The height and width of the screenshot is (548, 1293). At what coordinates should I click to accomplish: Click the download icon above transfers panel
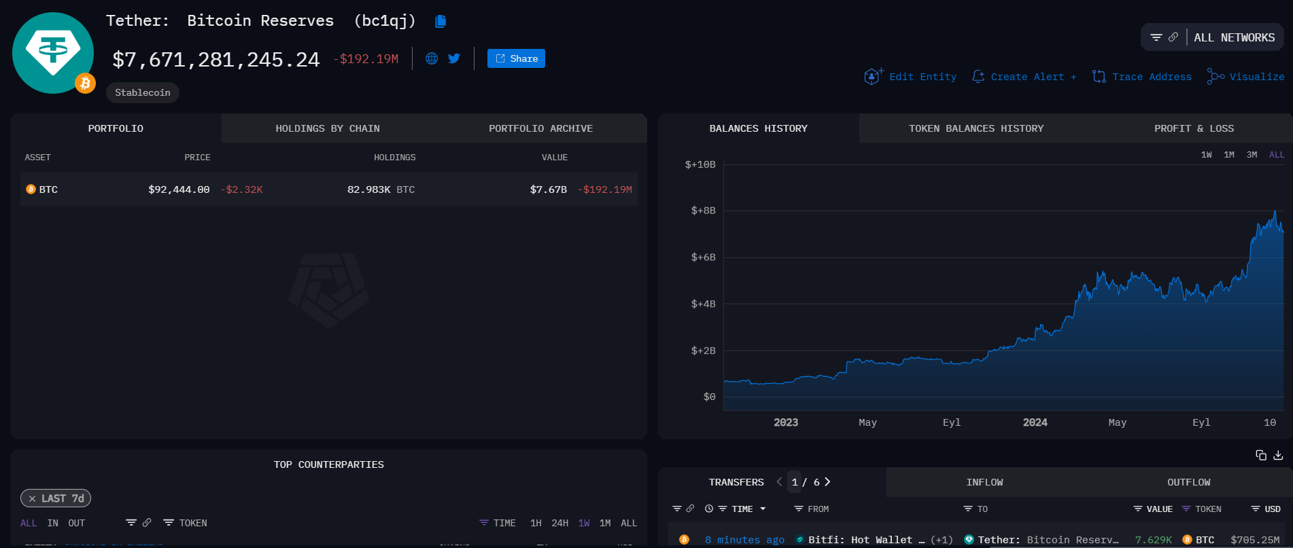(1278, 455)
